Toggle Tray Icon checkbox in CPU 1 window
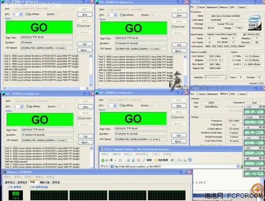Screen dimensions: 265x201 79,118
